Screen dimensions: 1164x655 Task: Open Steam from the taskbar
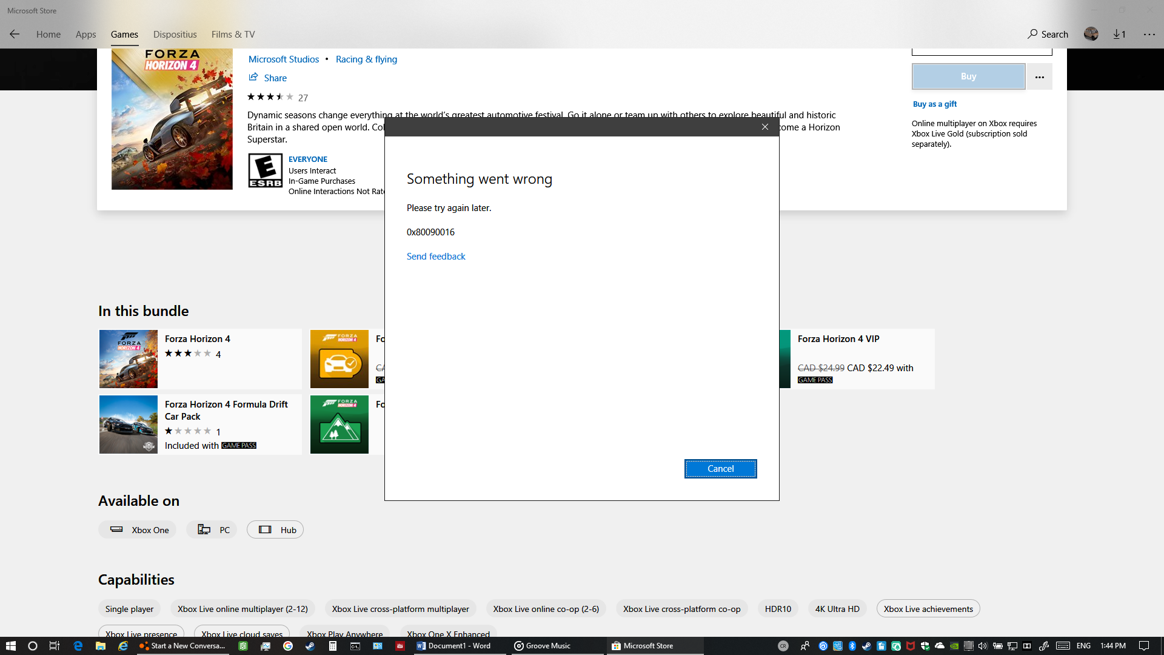click(x=310, y=646)
